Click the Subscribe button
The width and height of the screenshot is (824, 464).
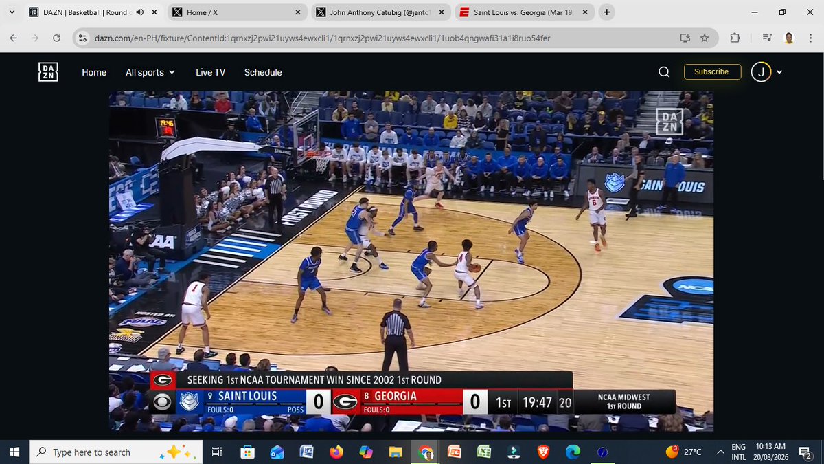712,72
